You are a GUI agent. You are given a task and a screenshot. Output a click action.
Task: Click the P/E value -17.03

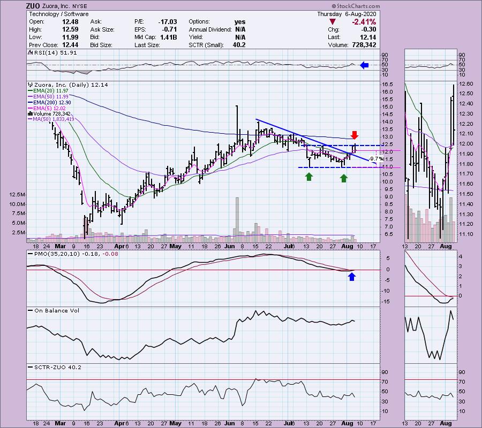pyautogui.click(x=168, y=22)
